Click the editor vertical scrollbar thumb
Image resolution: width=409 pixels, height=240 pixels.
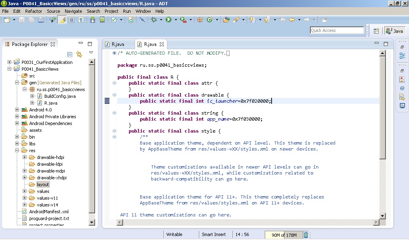pyautogui.click(x=382, y=108)
